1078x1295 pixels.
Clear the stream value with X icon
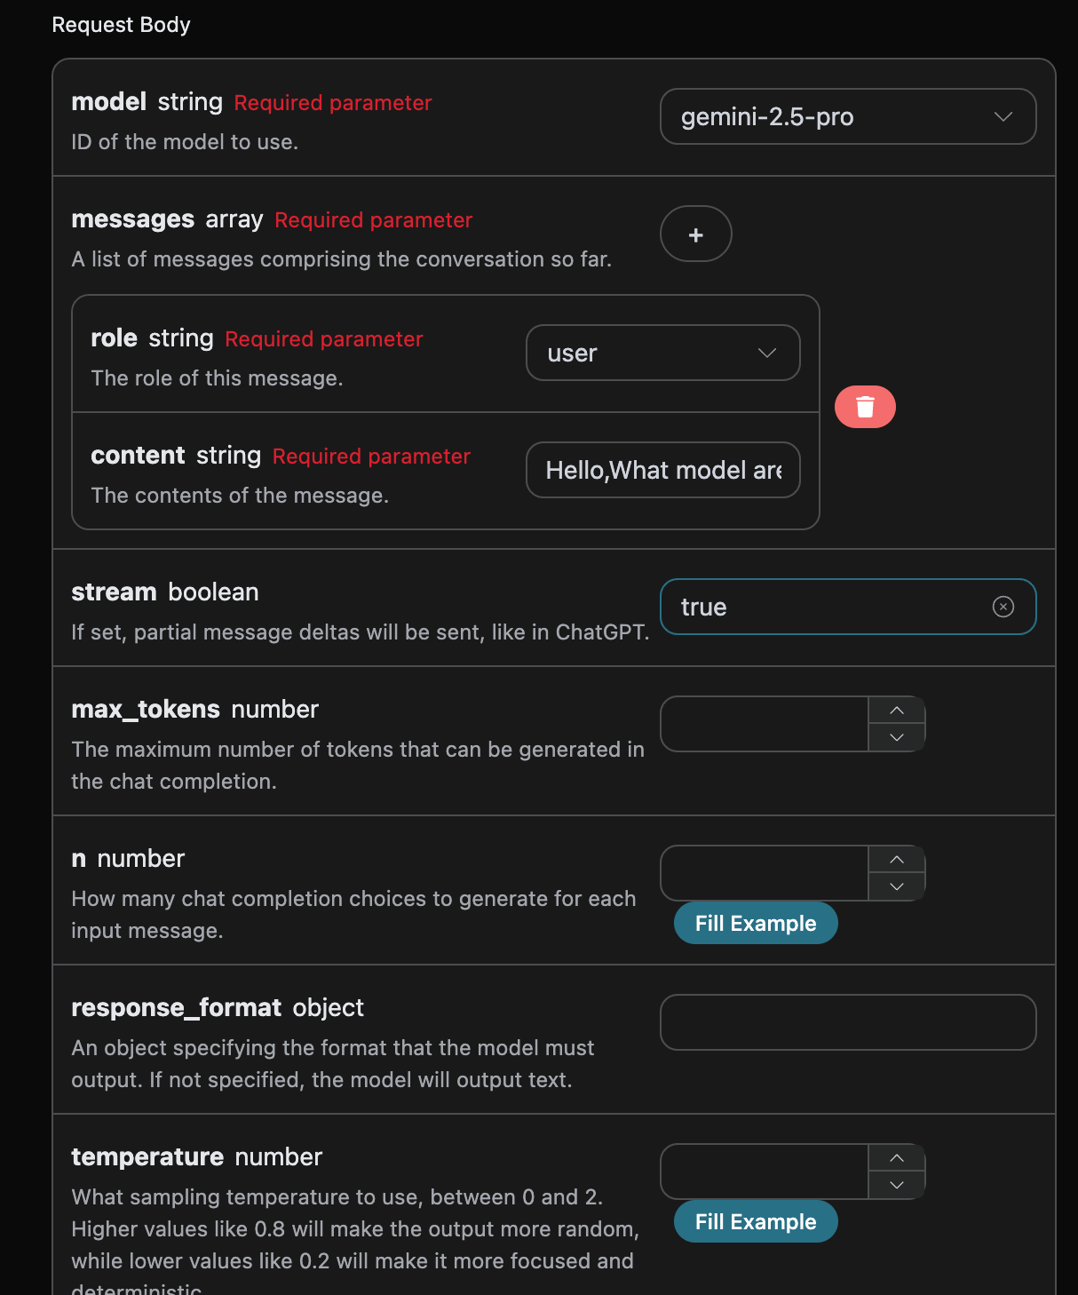coord(1003,607)
